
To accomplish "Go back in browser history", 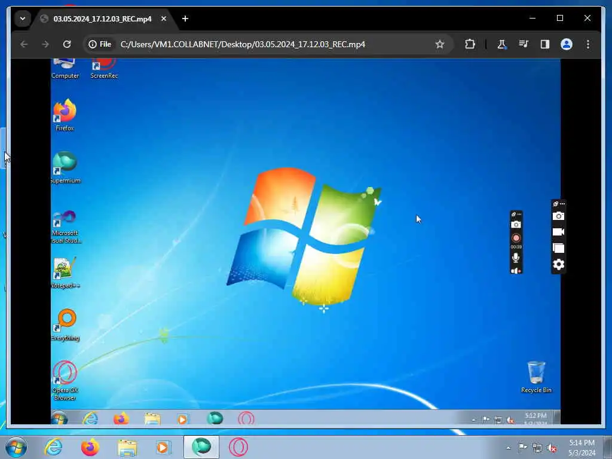I will point(24,44).
